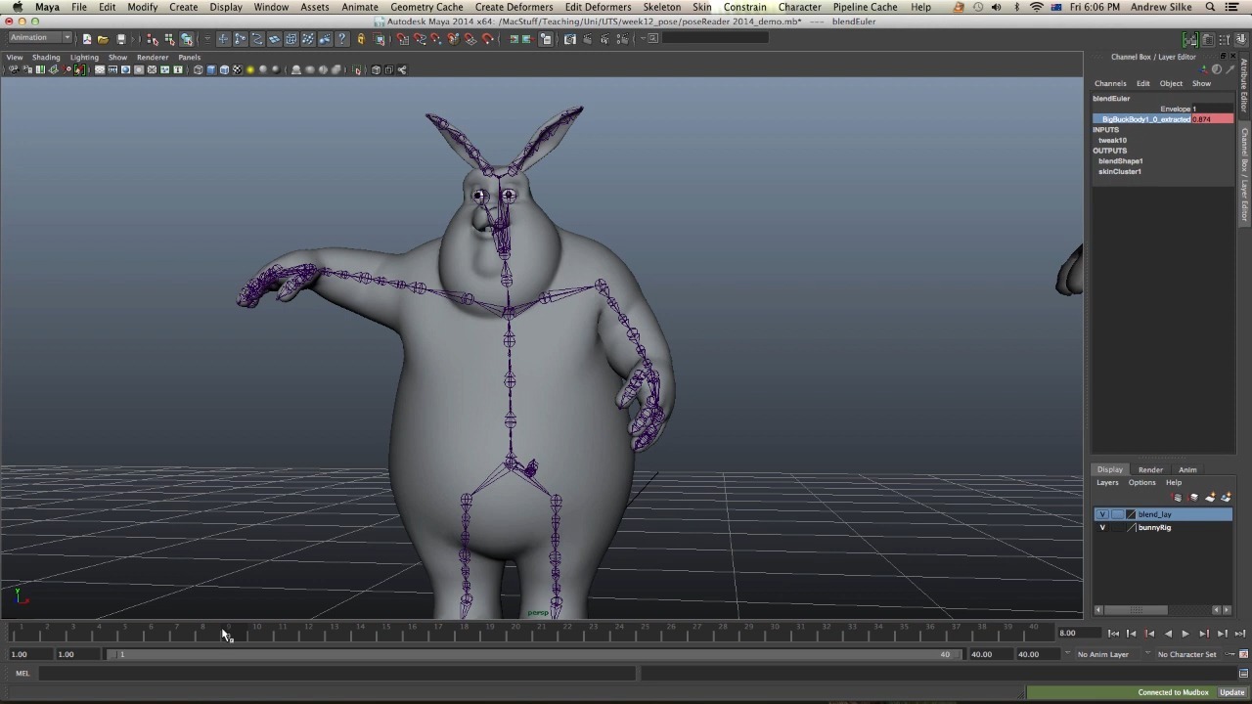Image resolution: width=1252 pixels, height=704 pixels.
Task: Toggle visibility of blend_lay layer
Action: 1102,514
